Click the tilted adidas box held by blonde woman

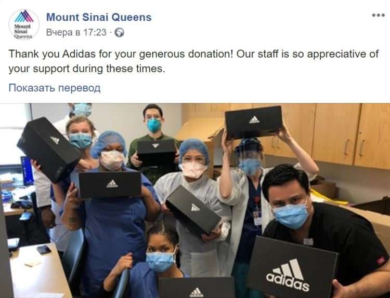pos(49,149)
